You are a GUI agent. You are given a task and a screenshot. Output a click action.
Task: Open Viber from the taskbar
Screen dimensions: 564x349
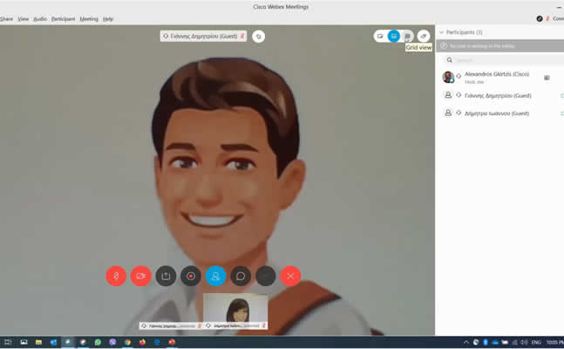pos(112,342)
